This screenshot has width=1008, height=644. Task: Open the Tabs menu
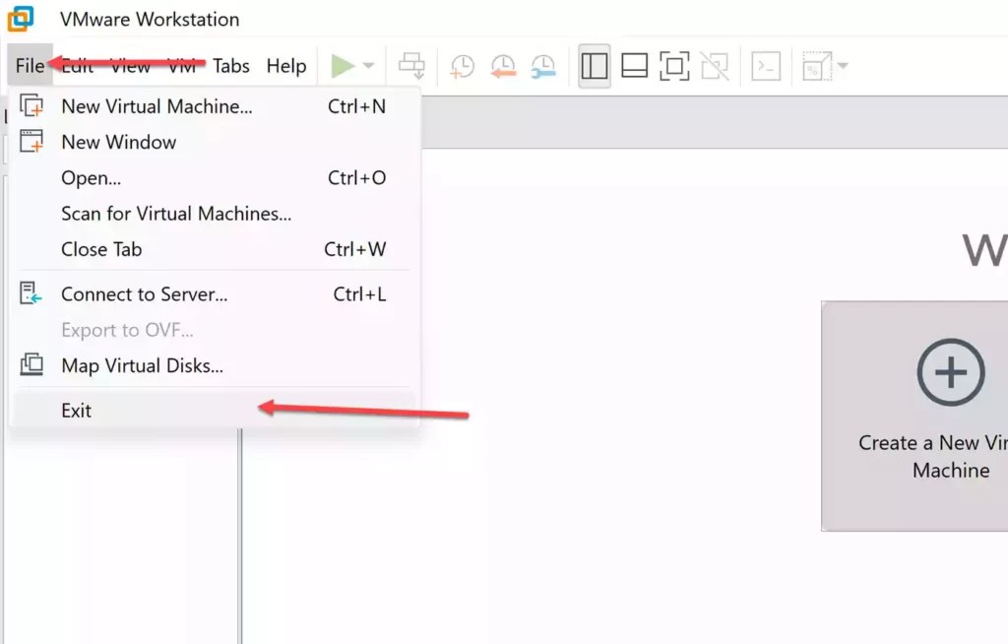coord(231,66)
